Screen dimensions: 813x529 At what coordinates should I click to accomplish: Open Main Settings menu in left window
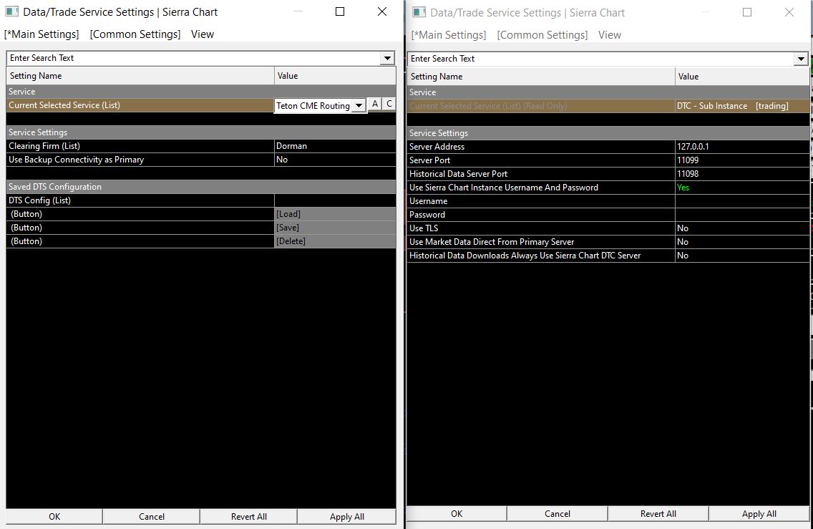tap(42, 34)
